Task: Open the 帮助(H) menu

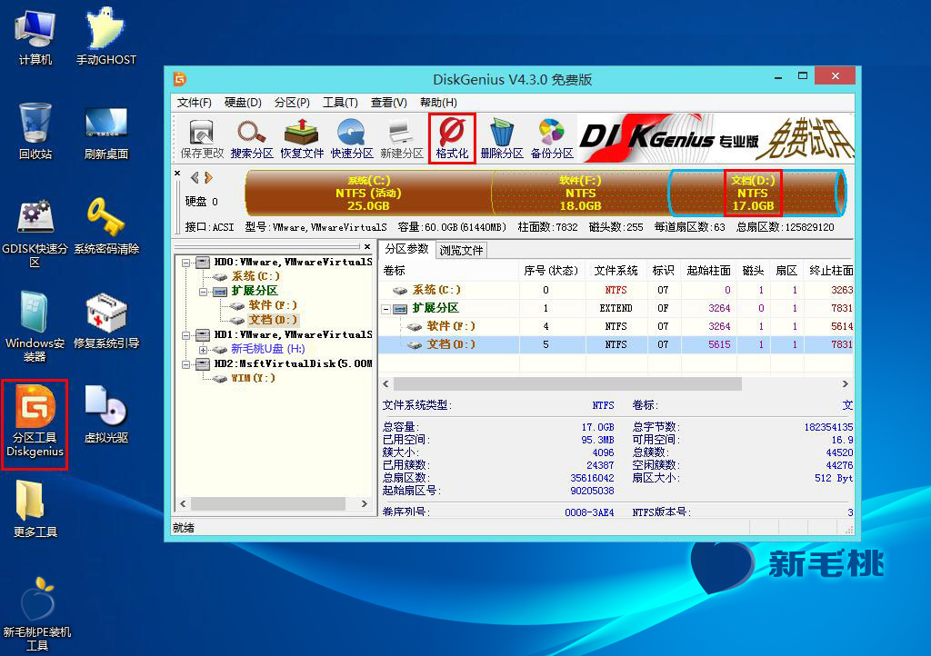Action: point(438,103)
